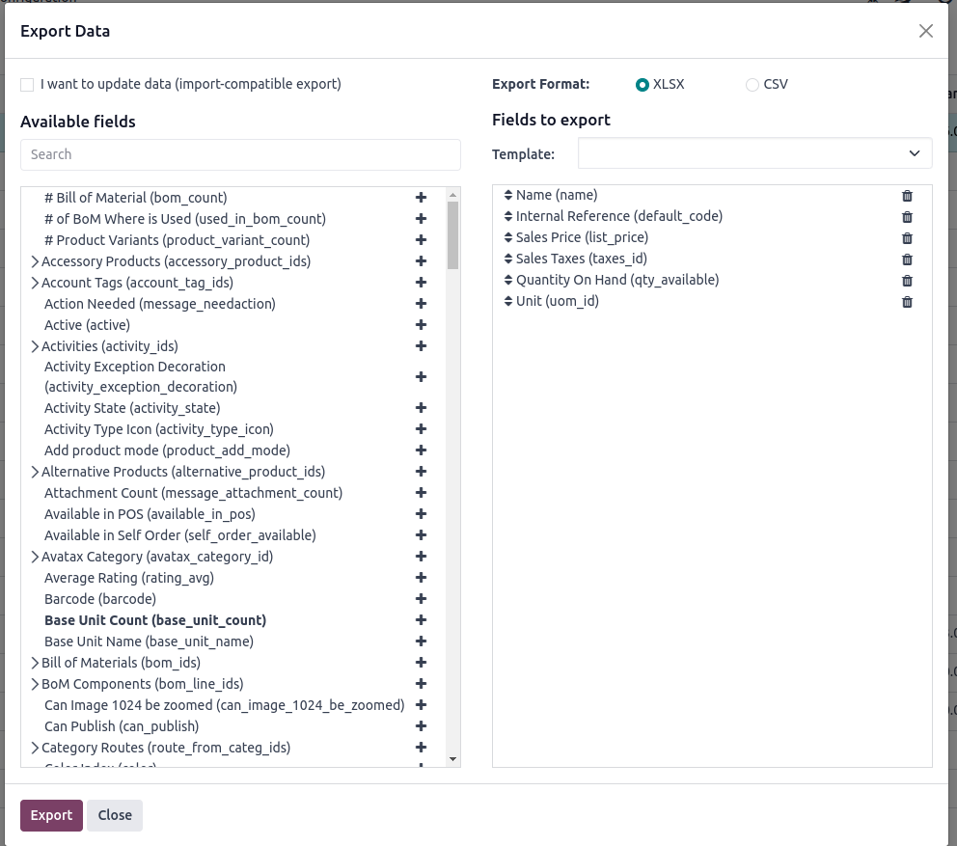Click the available fields scrollbar thumb
This screenshot has height=846, width=957.
tap(452, 235)
